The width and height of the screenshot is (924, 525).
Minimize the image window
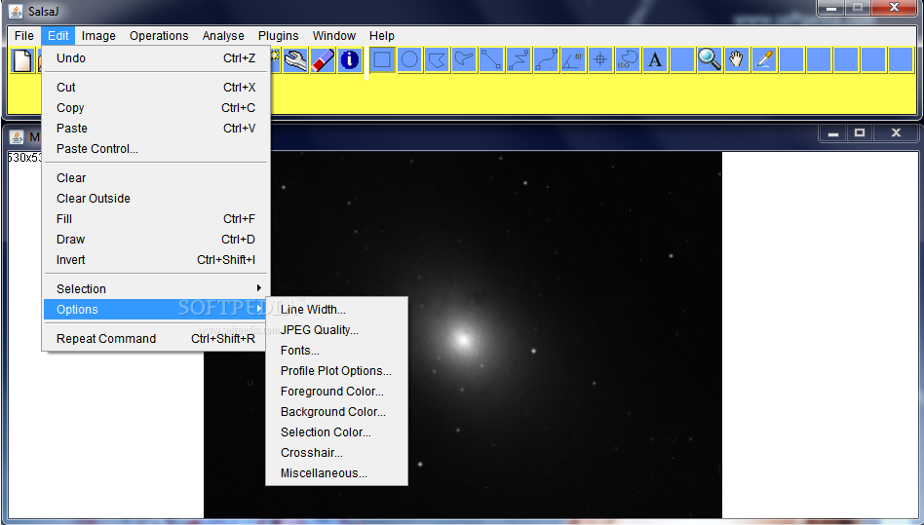pyautogui.click(x=832, y=133)
